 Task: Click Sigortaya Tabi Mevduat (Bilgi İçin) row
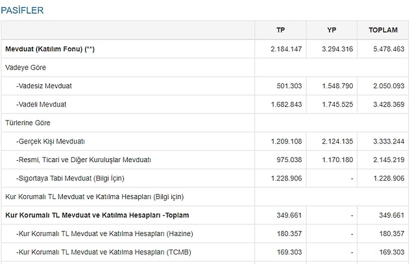70,178
